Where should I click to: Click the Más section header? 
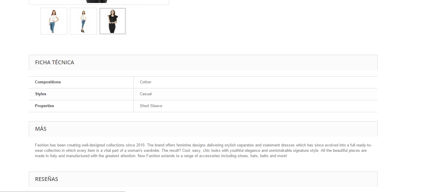(41, 129)
